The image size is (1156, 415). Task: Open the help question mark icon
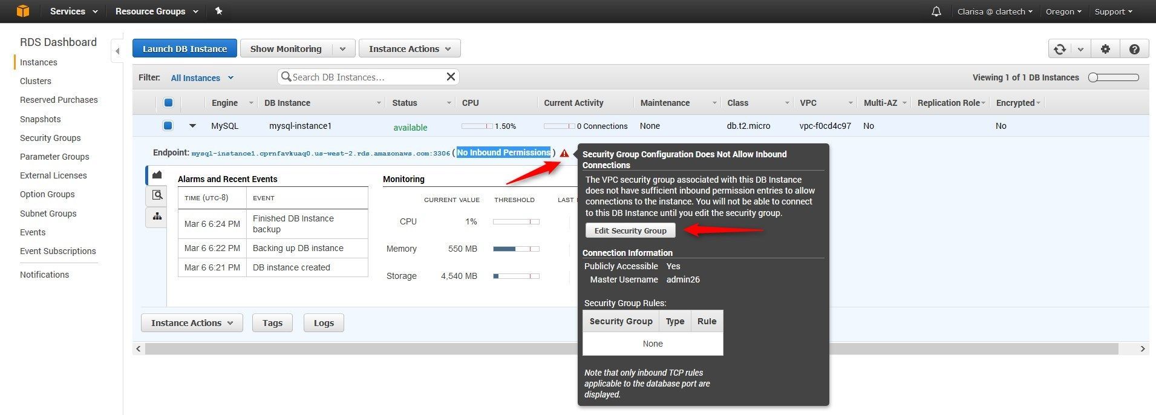point(1134,49)
